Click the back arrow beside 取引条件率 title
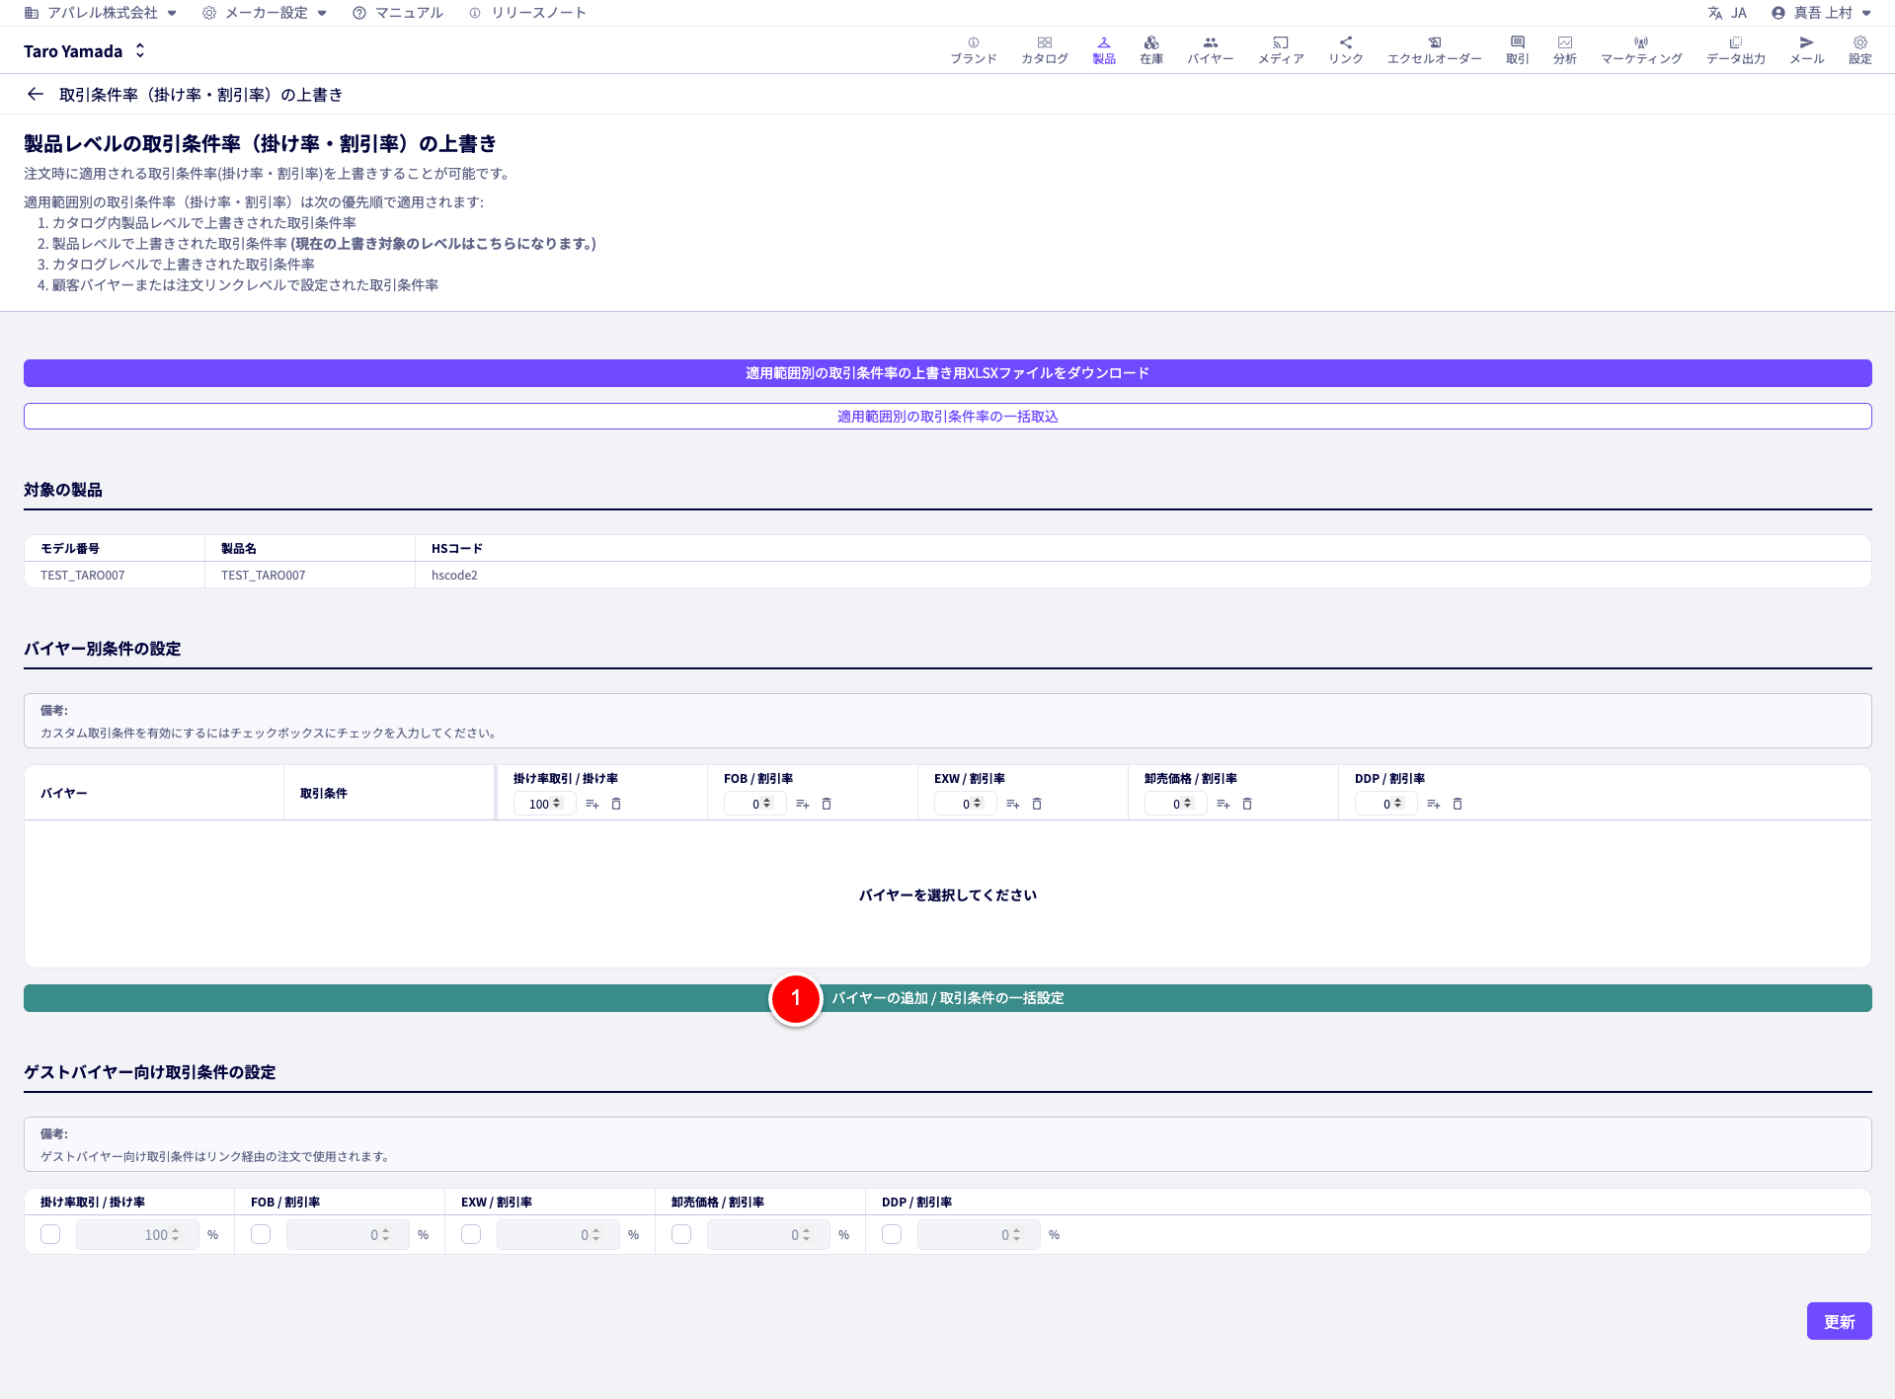The height and width of the screenshot is (1399, 1895). click(36, 94)
